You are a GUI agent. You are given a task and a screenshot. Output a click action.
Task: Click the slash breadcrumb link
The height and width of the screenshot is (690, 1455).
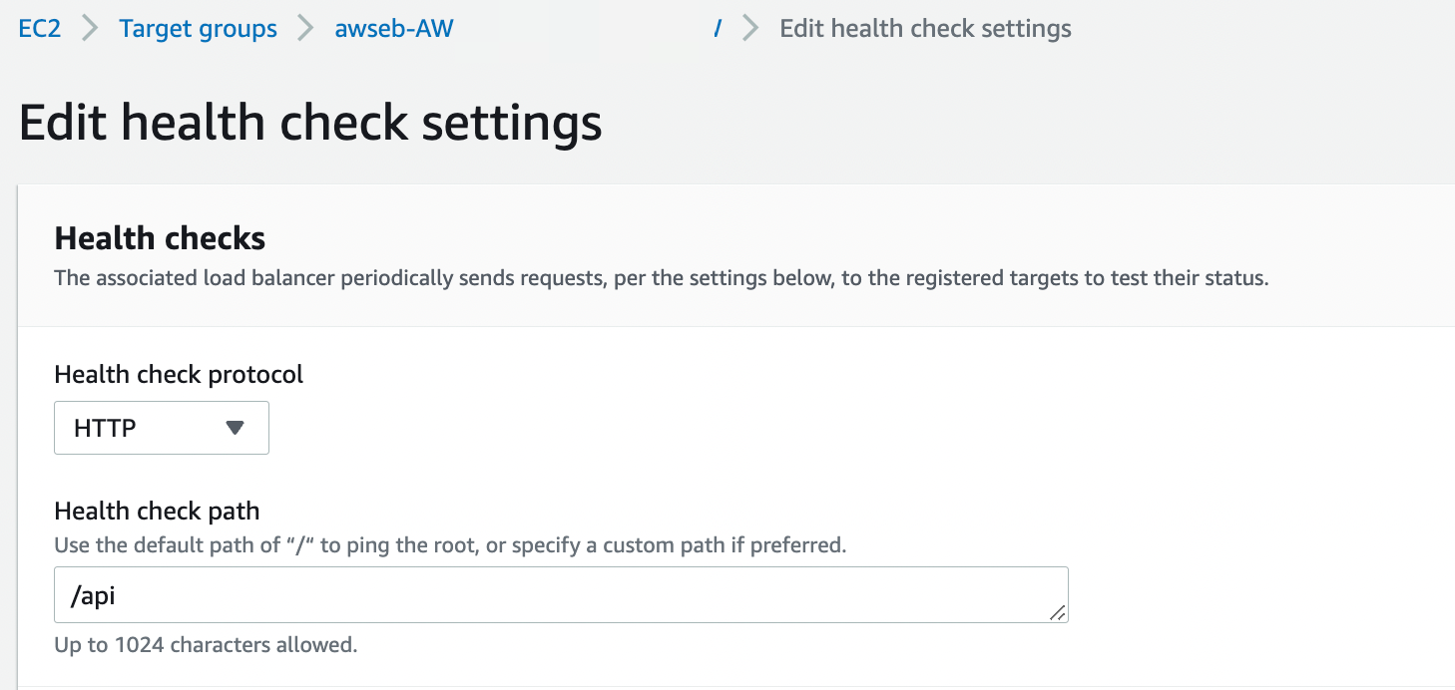[x=717, y=29]
